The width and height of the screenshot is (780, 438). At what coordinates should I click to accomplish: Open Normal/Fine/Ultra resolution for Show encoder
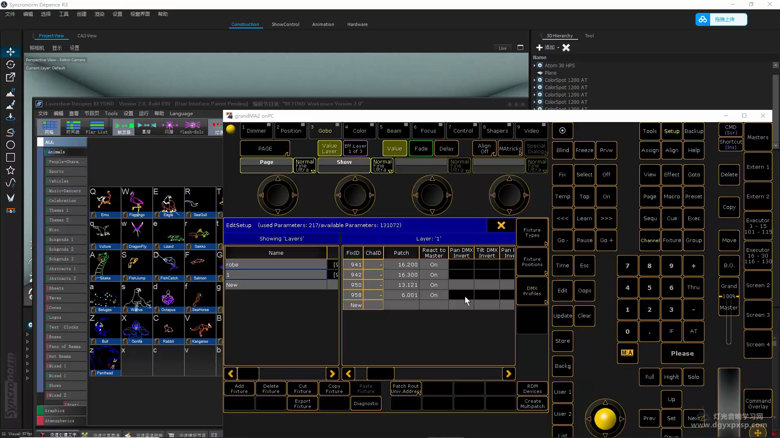click(x=382, y=165)
